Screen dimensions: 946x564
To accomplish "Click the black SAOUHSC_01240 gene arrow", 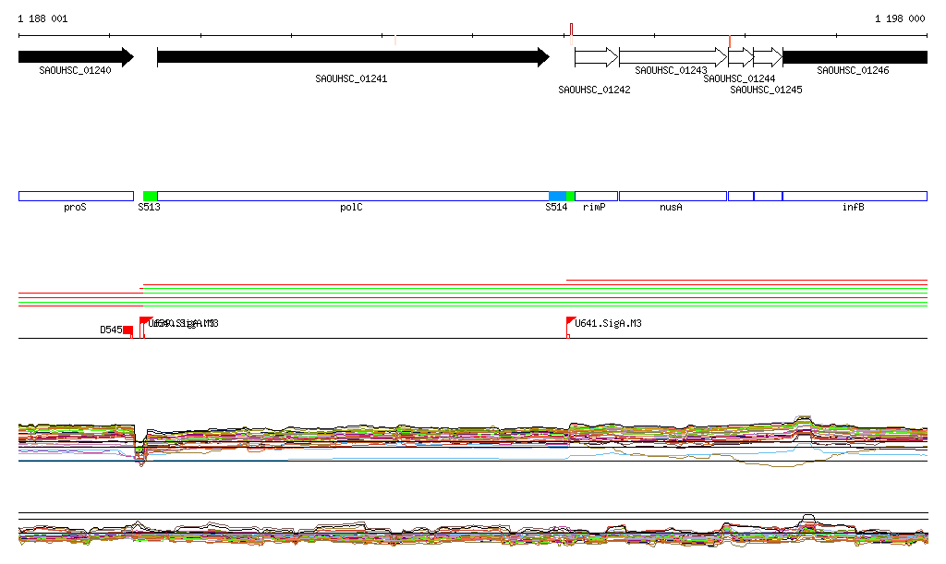I will pyautogui.click(x=74, y=57).
